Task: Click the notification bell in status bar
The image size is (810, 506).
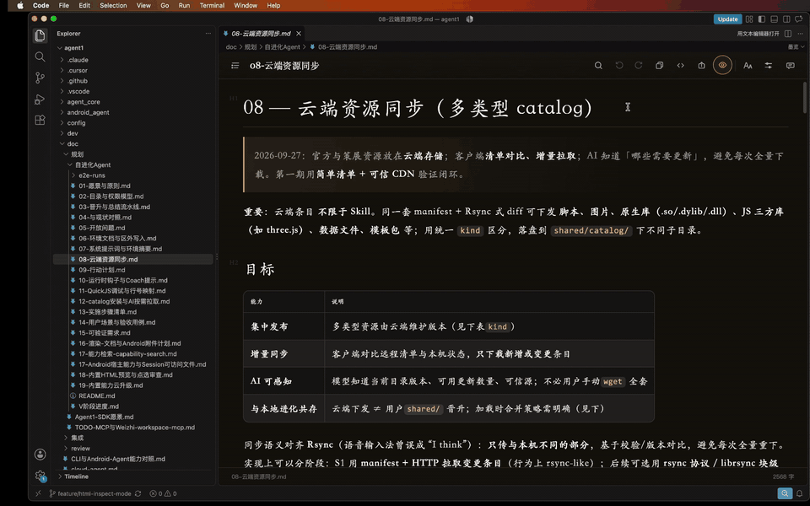Action: tap(799, 493)
